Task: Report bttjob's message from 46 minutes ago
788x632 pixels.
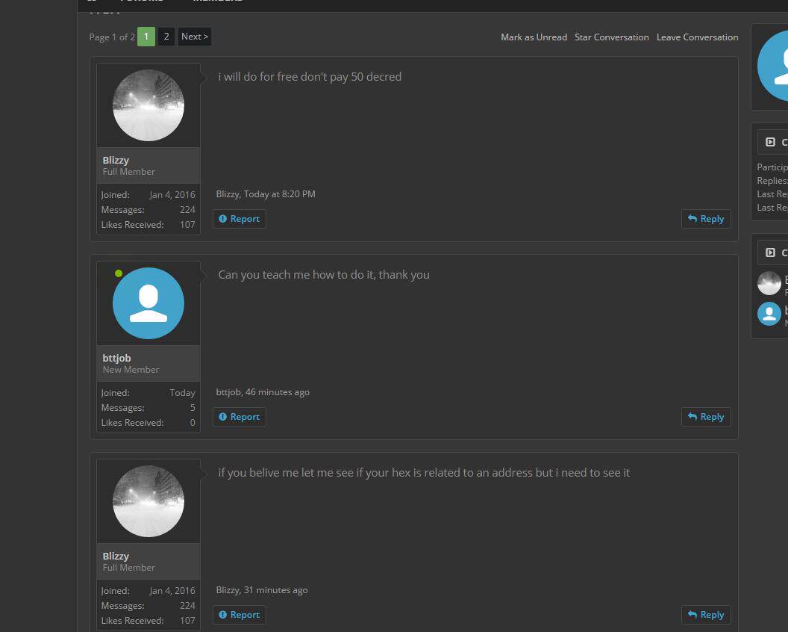Action: (240, 417)
